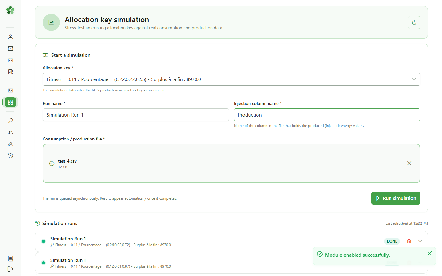Remove the uploaded test_4.csv file
Image resolution: width=442 pixels, height=276 pixels.
(x=409, y=163)
